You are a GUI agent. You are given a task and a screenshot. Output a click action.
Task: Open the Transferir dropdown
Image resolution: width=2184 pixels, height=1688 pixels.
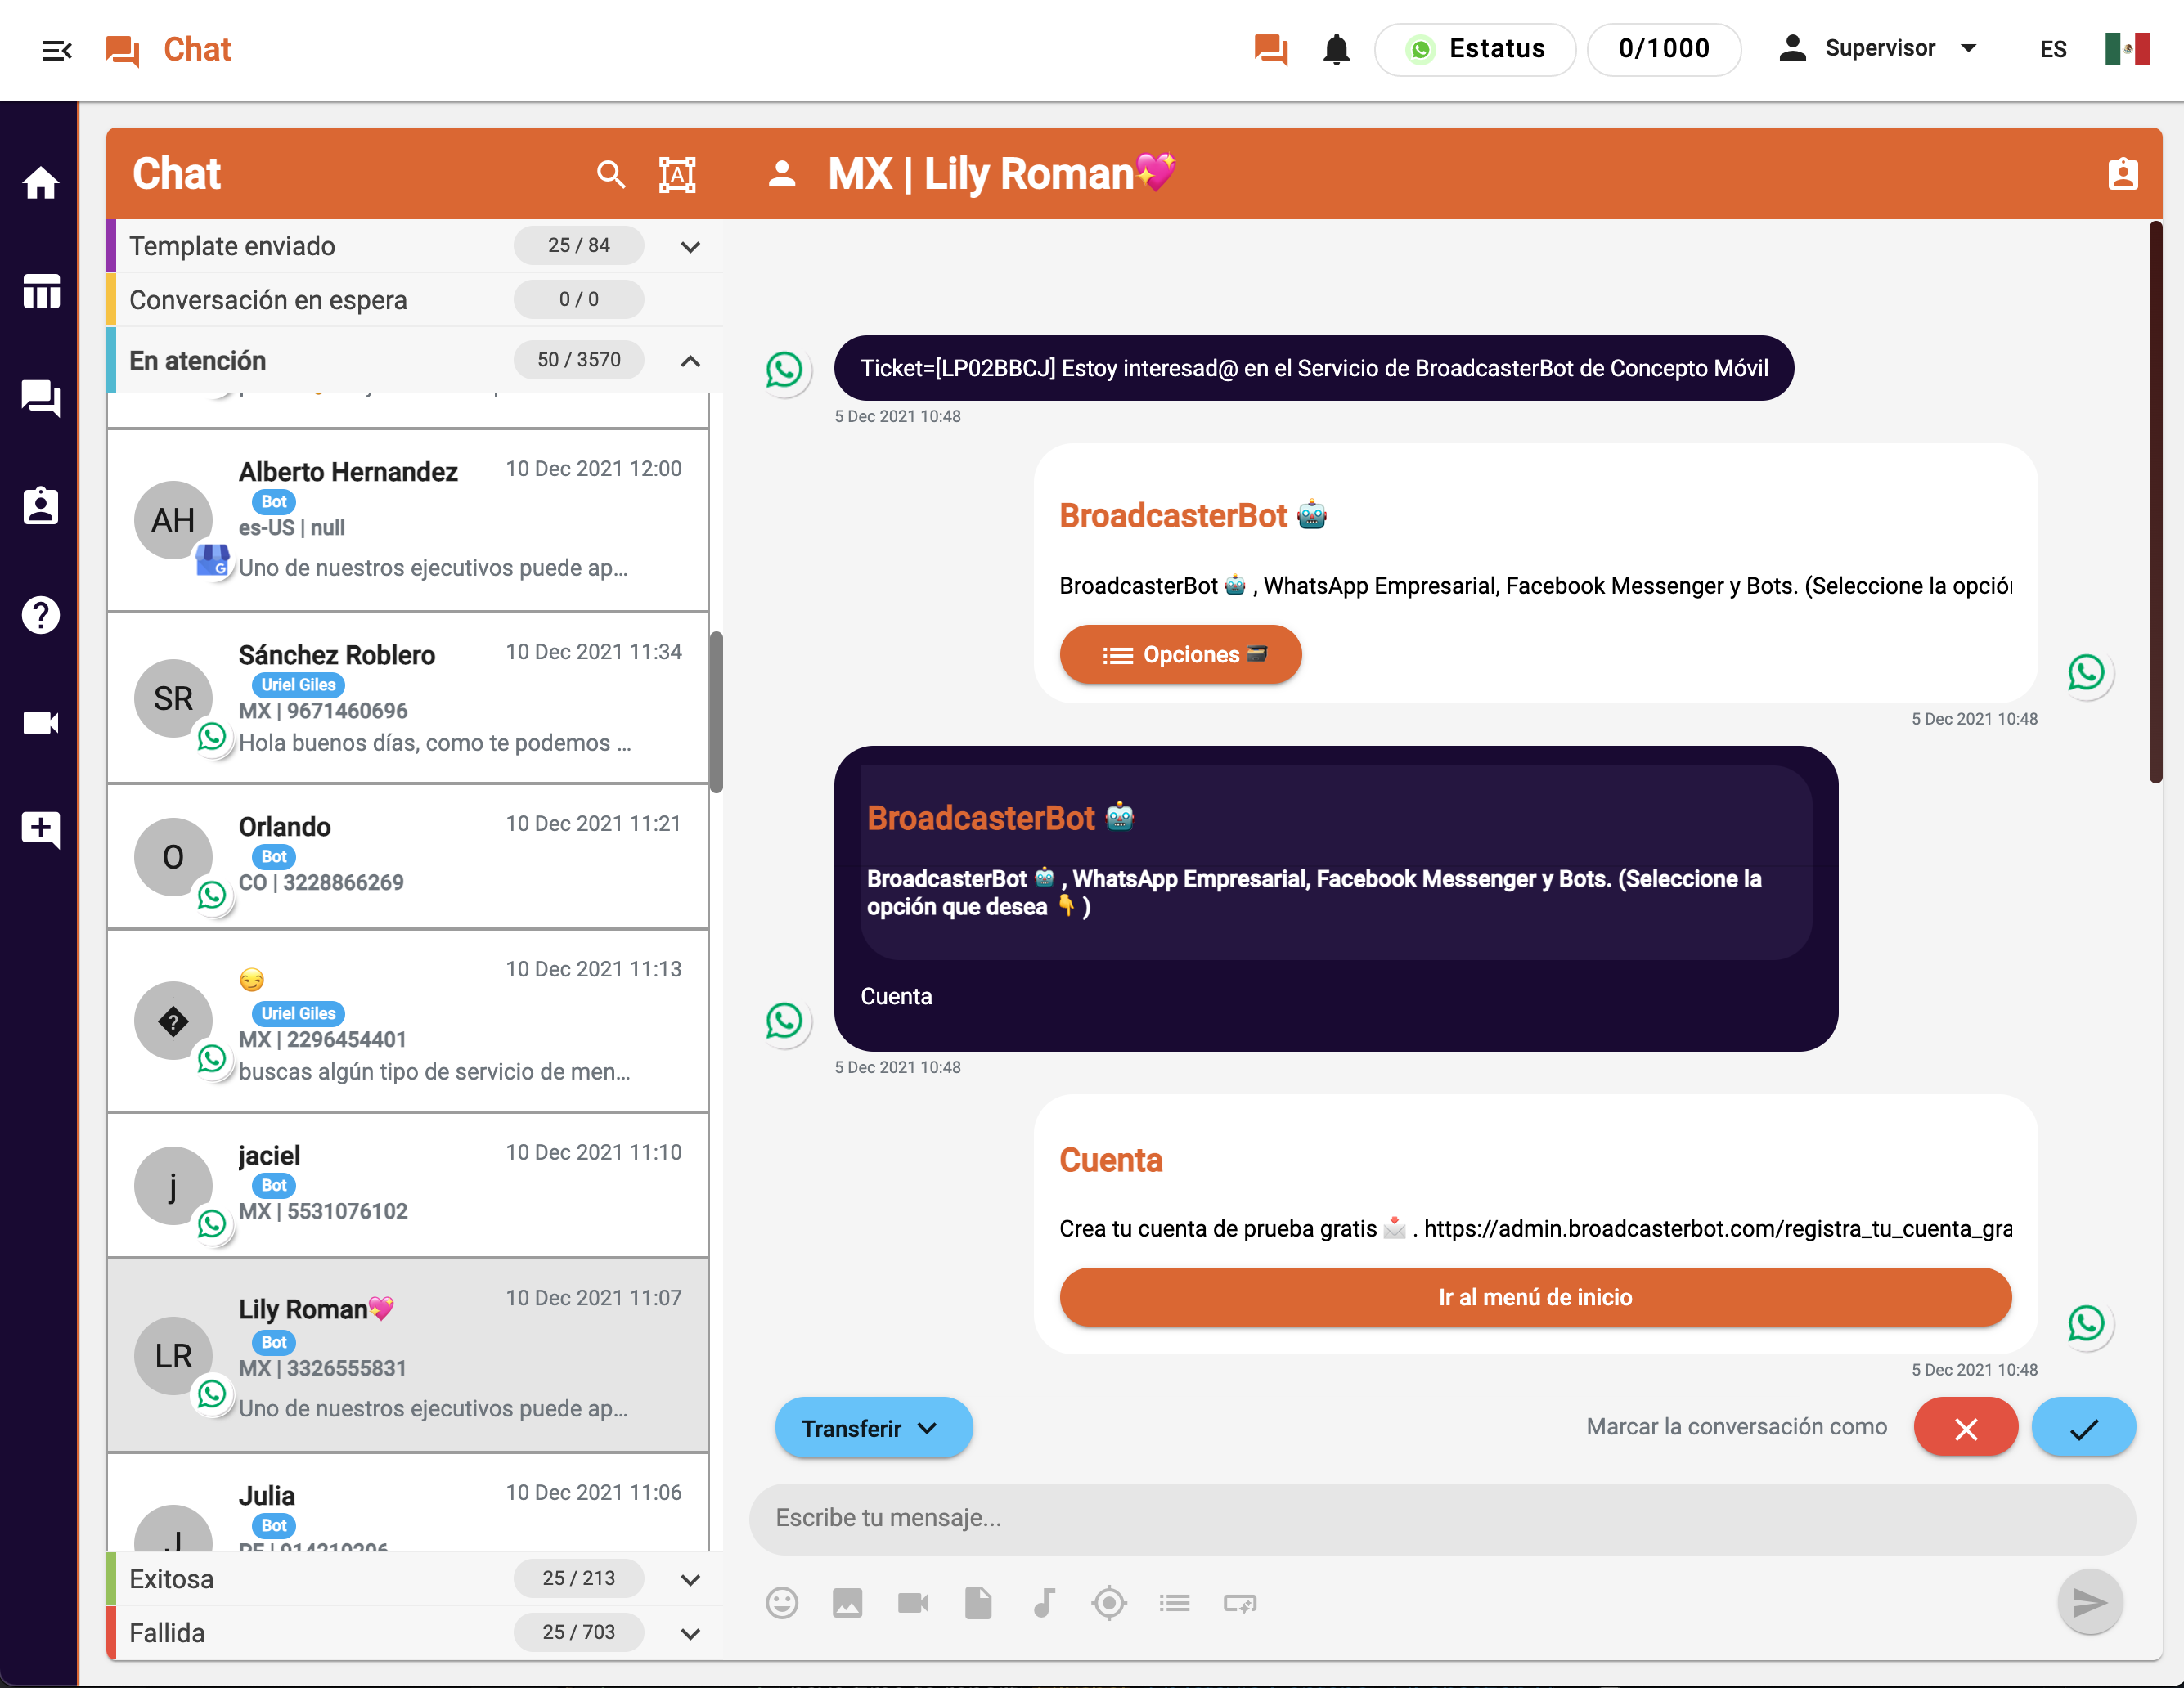873,1428
